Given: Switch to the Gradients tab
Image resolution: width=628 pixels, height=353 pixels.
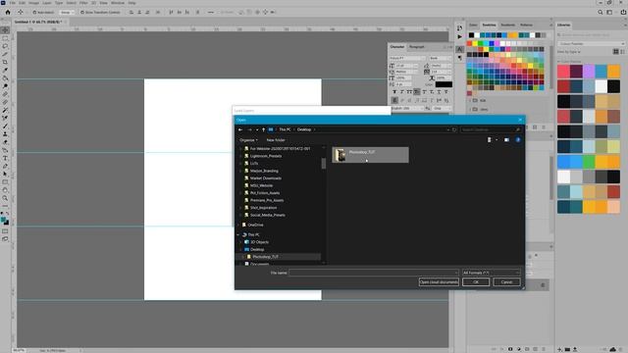Looking at the screenshot, I should 508,25.
